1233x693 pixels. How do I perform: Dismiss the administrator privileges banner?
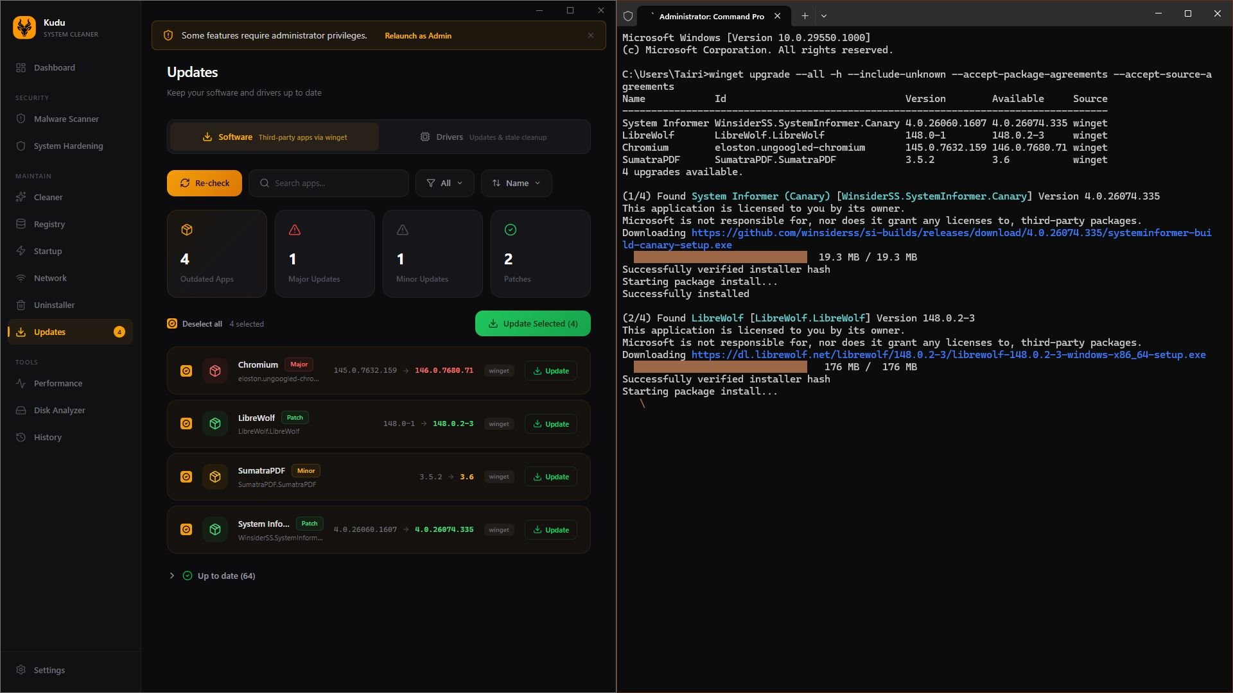click(591, 35)
